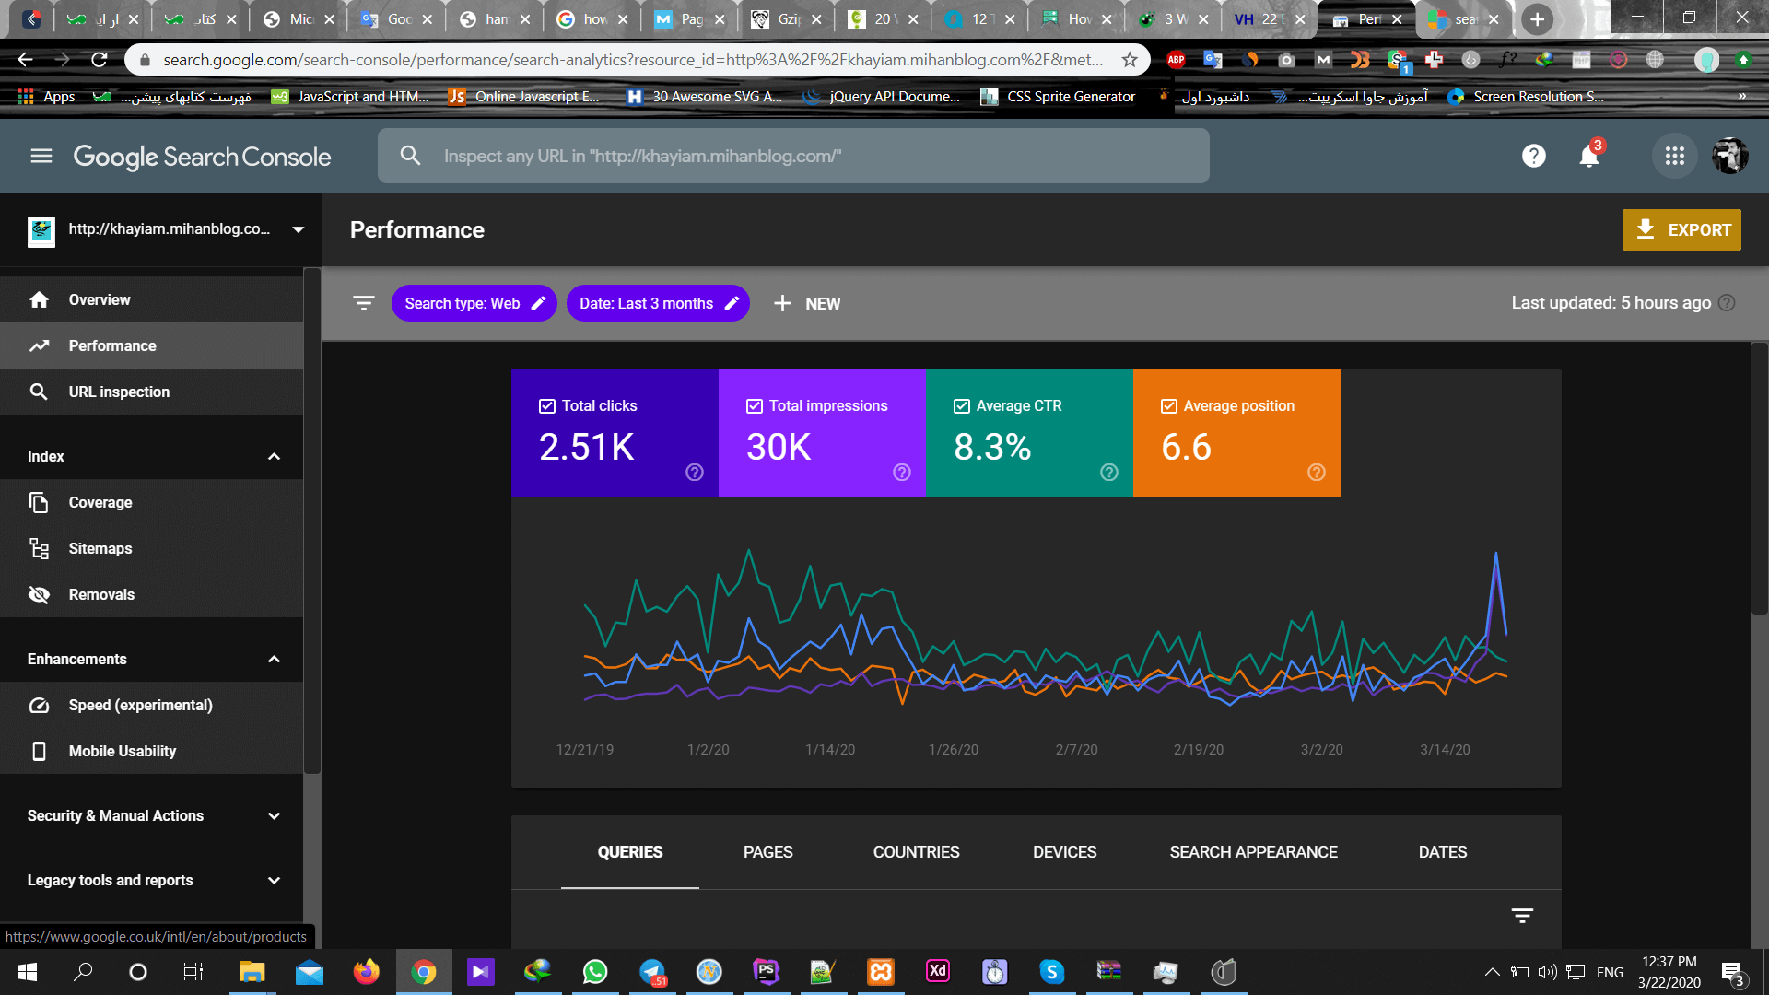
Task: Open Telegram from the taskbar
Action: (x=652, y=972)
